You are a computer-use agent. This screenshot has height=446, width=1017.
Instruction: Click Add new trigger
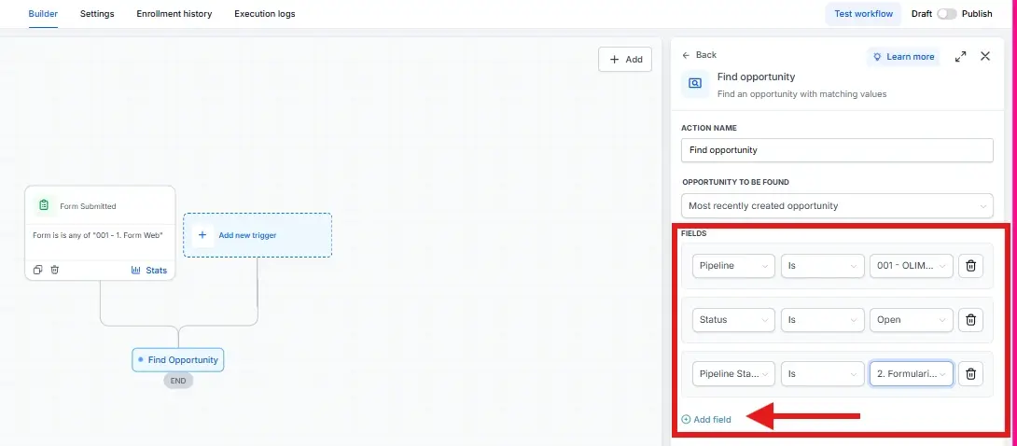(258, 235)
